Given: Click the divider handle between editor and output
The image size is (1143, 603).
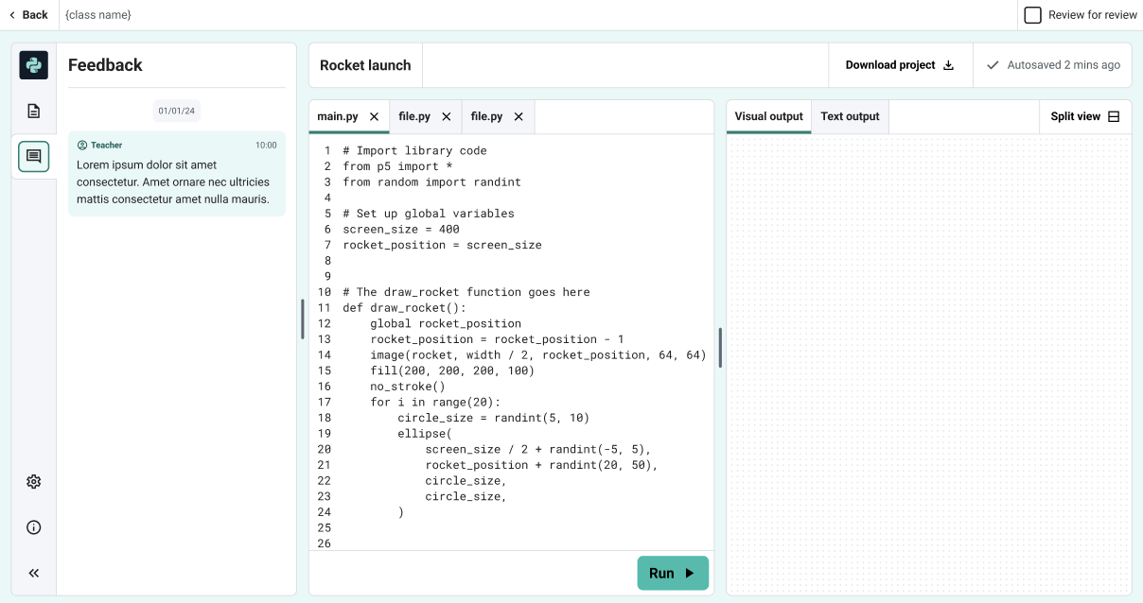Looking at the screenshot, I should [x=720, y=348].
